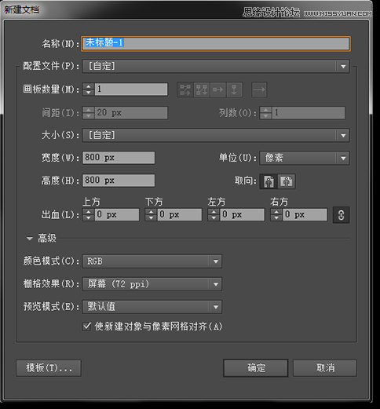Click the 名称 name input field

point(216,43)
